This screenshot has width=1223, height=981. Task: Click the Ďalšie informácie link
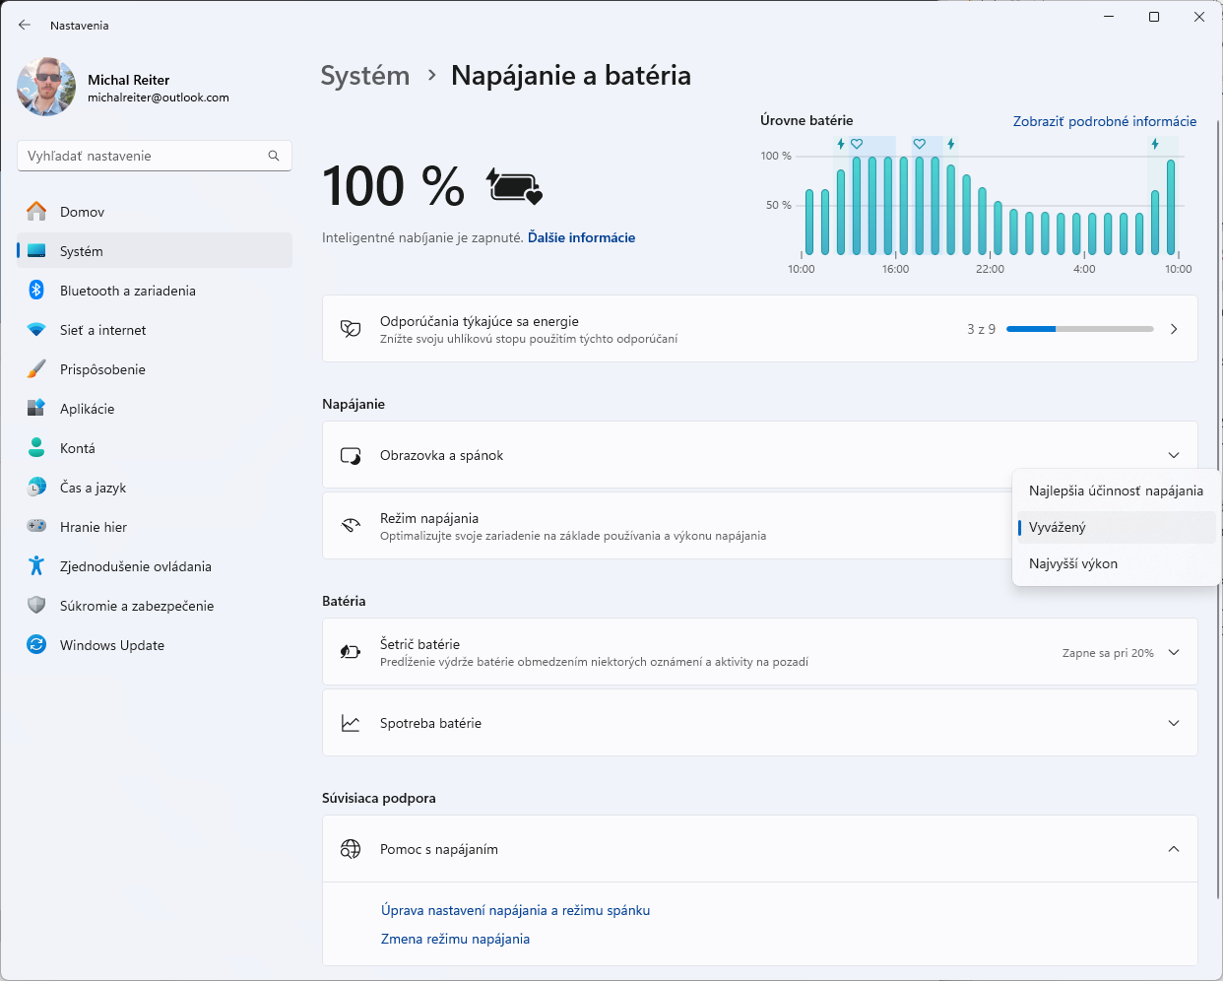[581, 237]
